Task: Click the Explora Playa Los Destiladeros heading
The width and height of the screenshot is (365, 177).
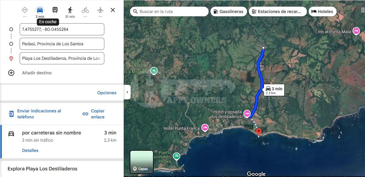Action: tap(42, 169)
